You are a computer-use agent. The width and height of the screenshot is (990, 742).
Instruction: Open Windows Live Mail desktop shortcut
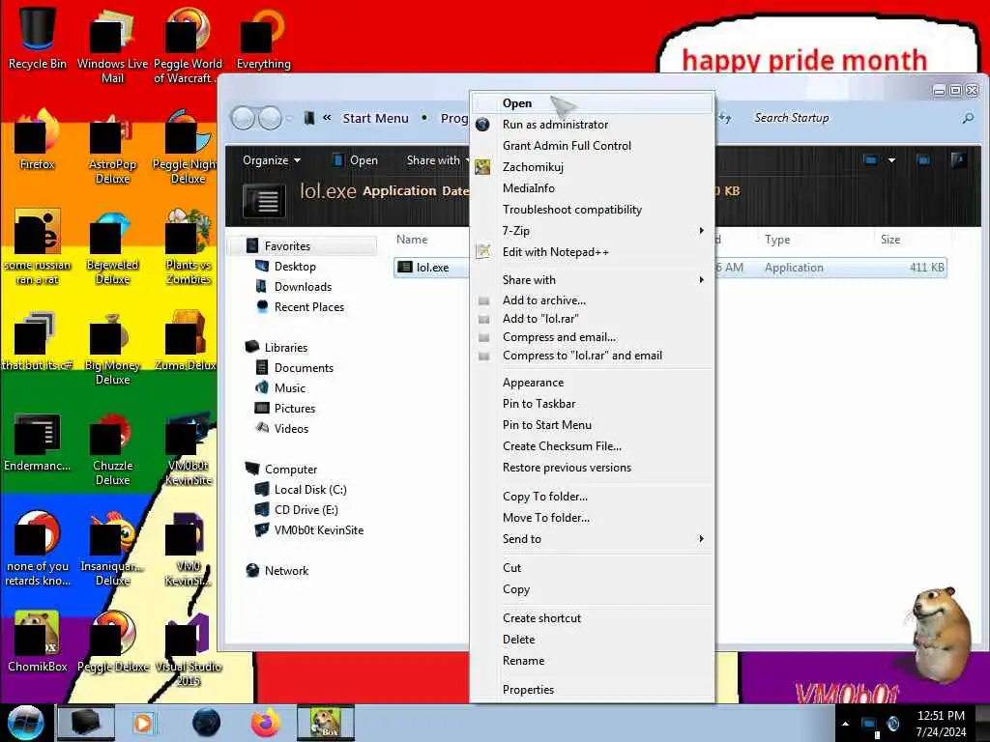112,44
